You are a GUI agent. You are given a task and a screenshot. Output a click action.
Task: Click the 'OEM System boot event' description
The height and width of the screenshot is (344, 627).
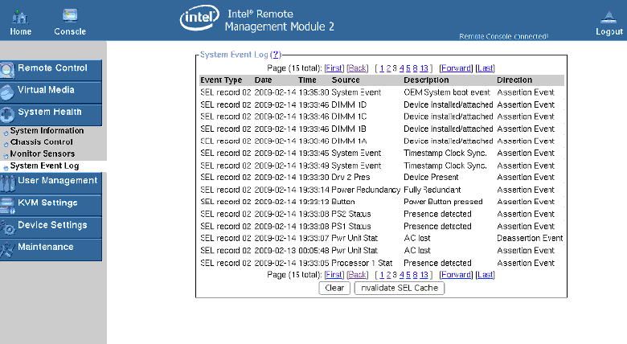pyautogui.click(x=447, y=92)
